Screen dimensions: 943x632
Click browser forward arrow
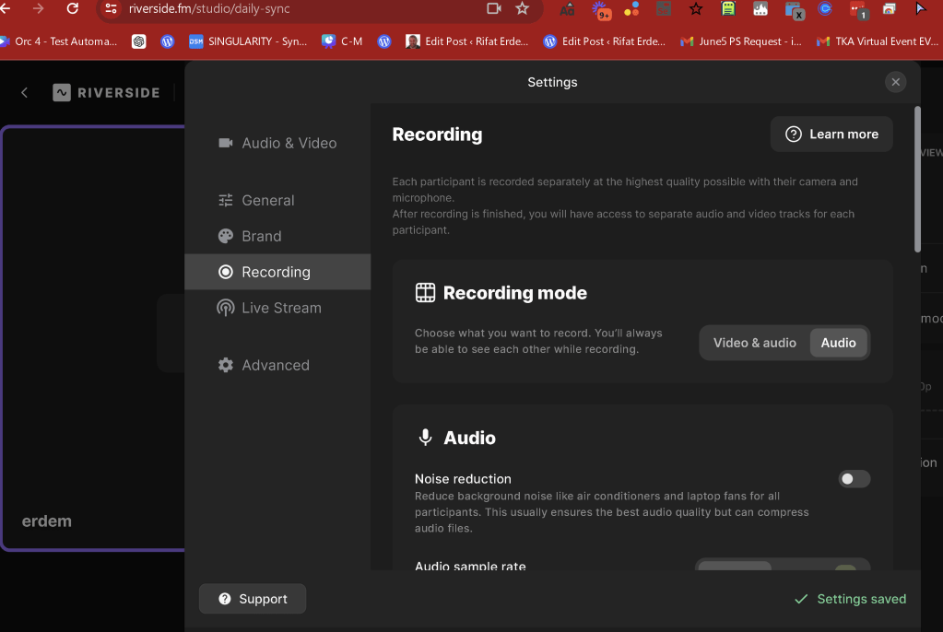(x=38, y=8)
